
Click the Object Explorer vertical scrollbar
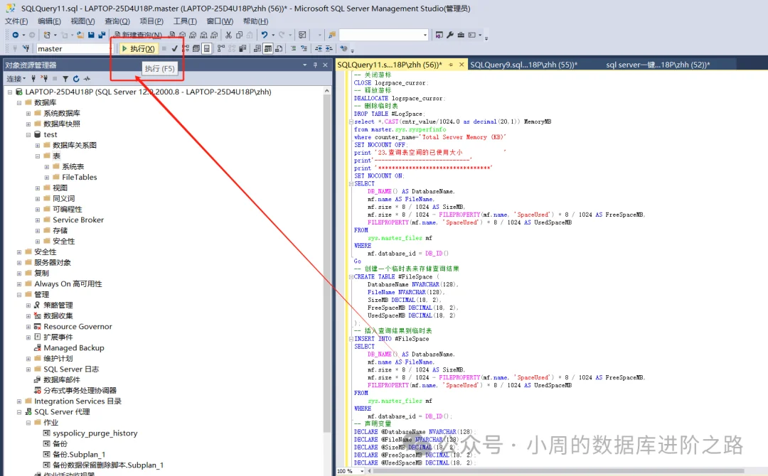(x=326, y=264)
